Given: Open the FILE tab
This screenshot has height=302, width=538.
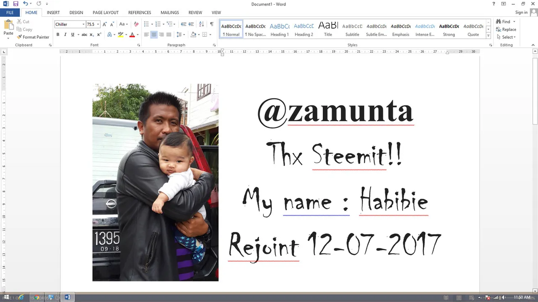Looking at the screenshot, I should tap(10, 13).
